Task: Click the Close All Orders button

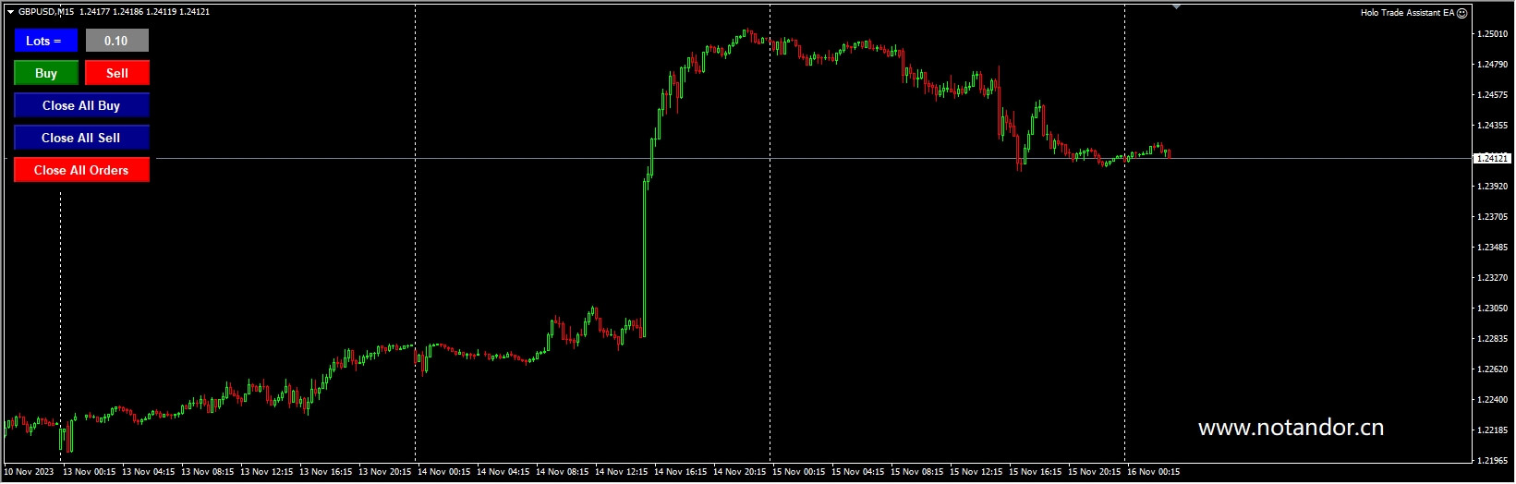Action: point(81,170)
